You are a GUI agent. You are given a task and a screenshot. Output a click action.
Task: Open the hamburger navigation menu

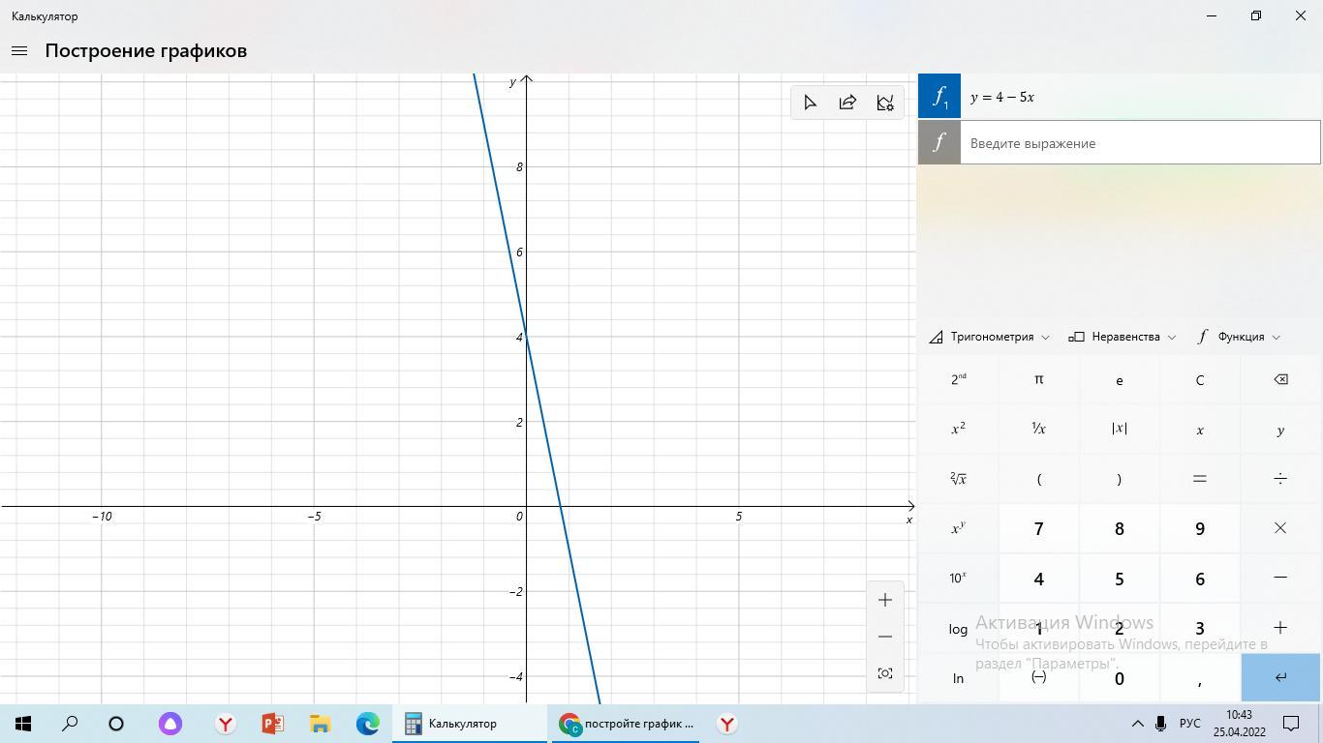tap(19, 50)
